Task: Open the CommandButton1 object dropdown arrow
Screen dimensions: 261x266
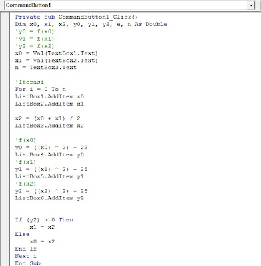Action: [x=251, y=5]
